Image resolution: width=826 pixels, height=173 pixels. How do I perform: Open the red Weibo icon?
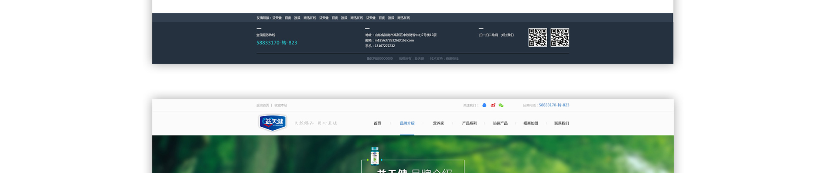pos(493,105)
